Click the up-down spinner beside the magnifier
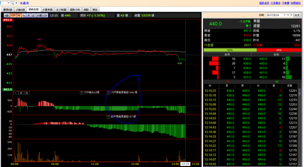The height and width of the screenshot is (167, 304). [x=16, y=3]
